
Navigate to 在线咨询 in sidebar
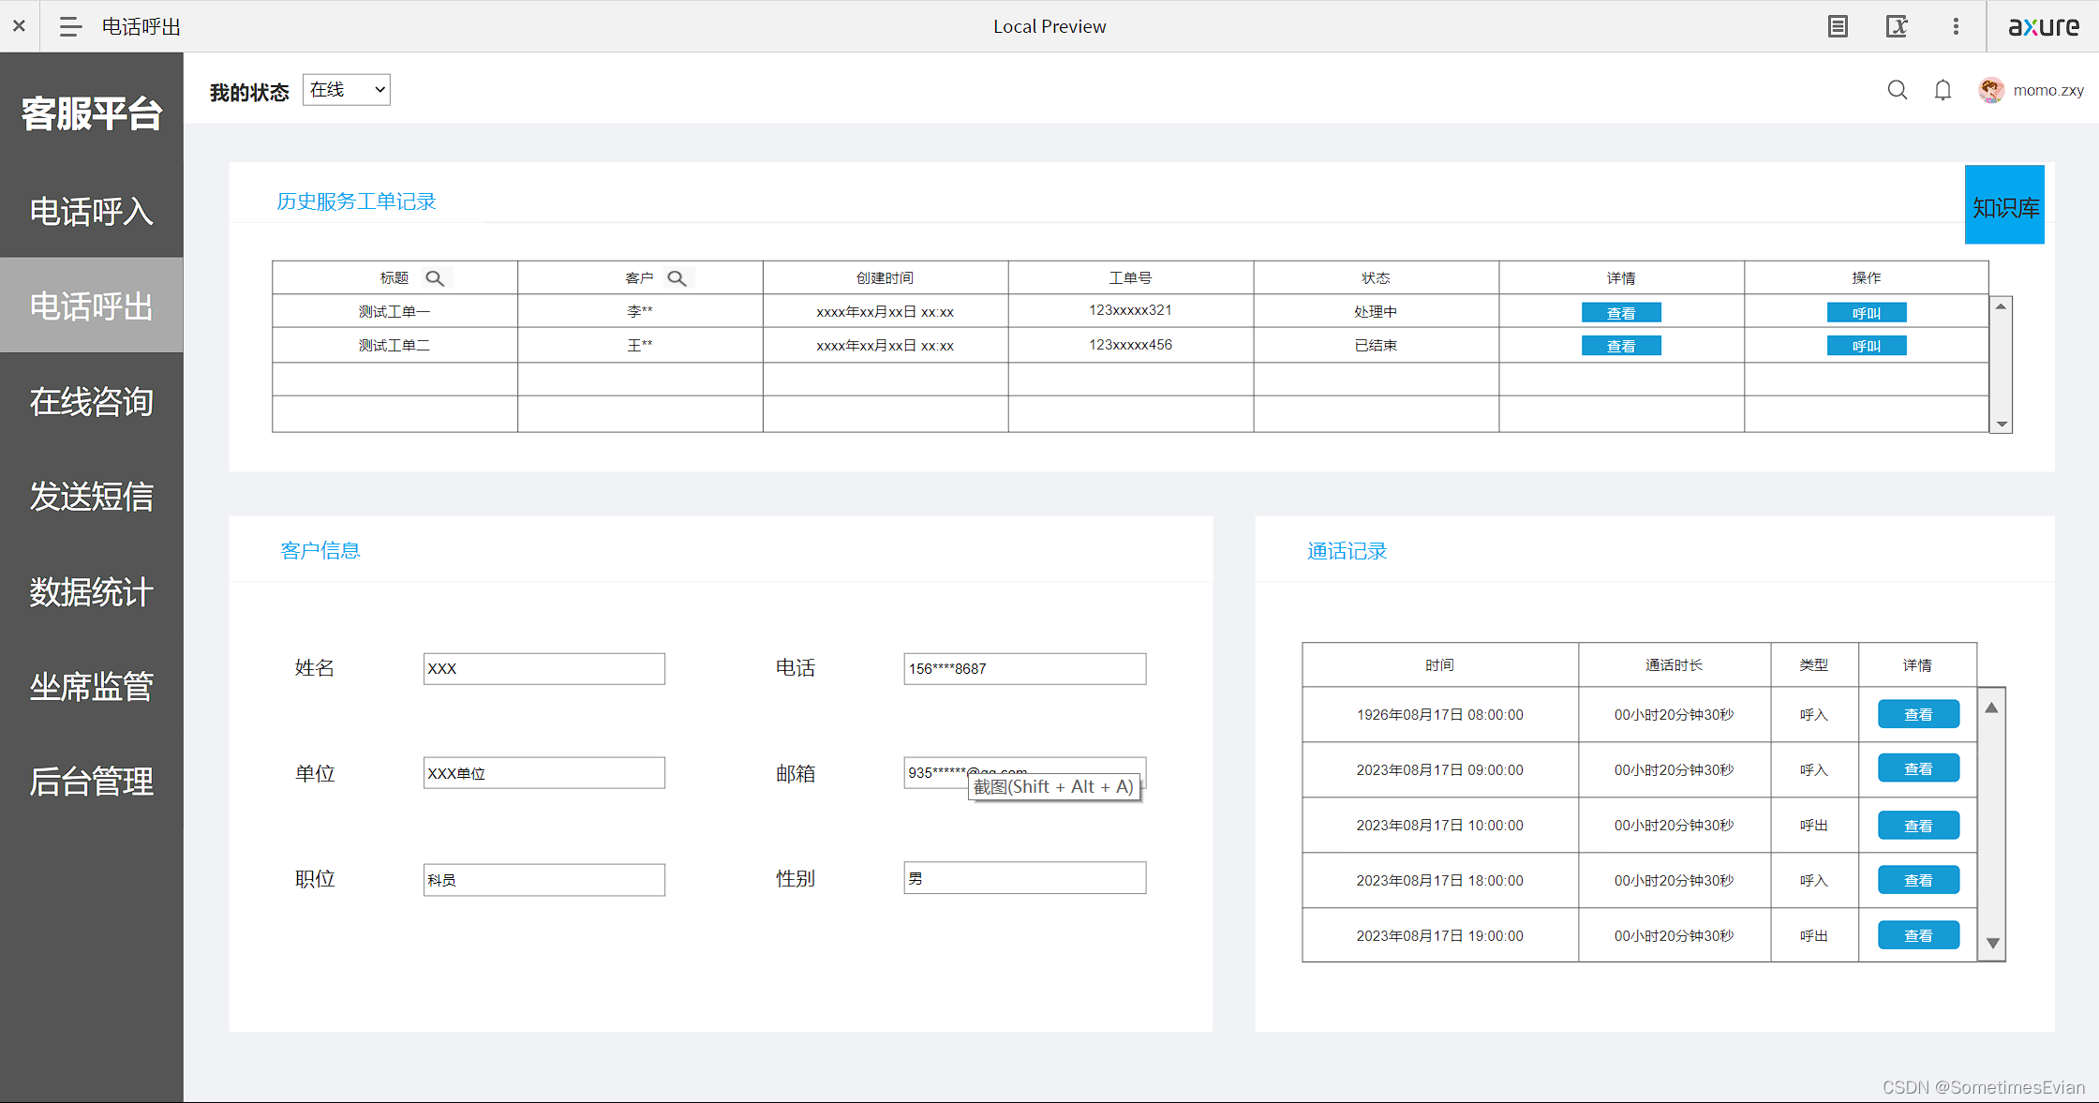coord(91,402)
